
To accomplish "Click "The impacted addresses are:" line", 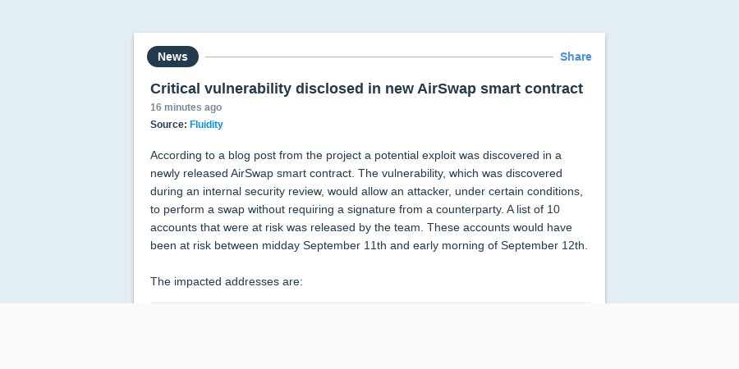I will pos(227,281).
